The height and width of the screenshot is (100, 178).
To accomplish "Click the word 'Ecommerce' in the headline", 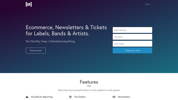I will [x=40, y=27].
